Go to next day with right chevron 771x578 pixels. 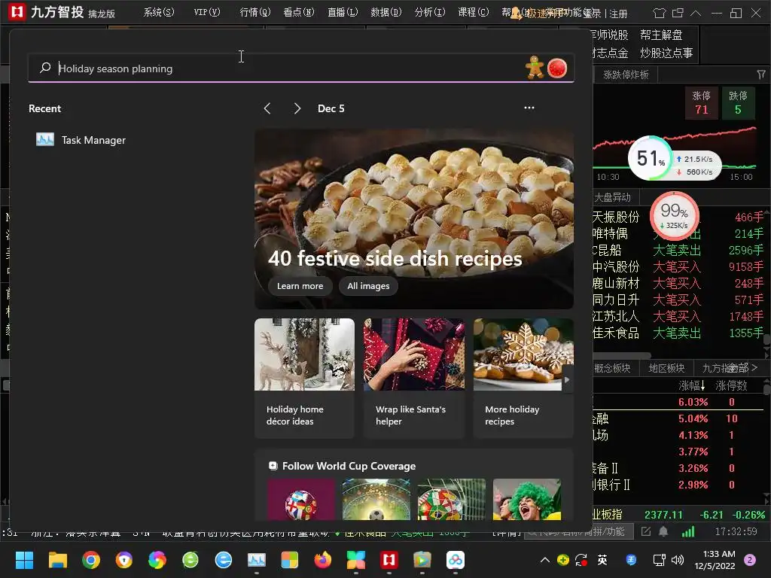pyautogui.click(x=297, y=108)
